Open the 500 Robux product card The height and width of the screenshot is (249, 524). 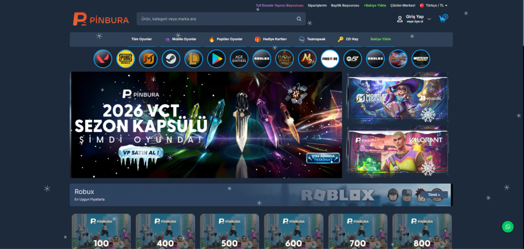coord(230,231)
